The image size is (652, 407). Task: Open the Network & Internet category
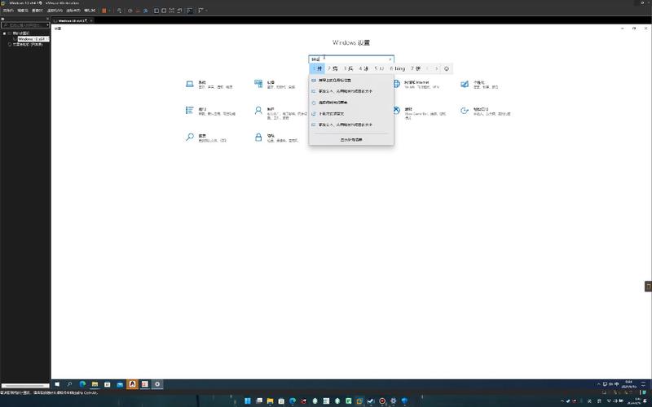tap(416, 85)
